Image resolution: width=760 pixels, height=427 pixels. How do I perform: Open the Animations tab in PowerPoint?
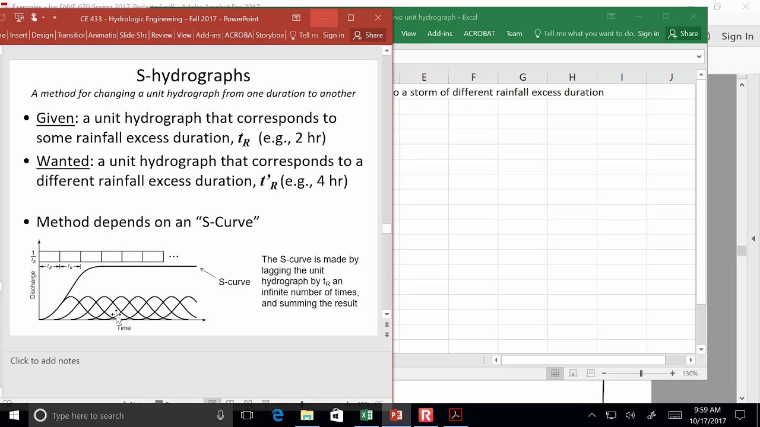click(x=102, y=35)
